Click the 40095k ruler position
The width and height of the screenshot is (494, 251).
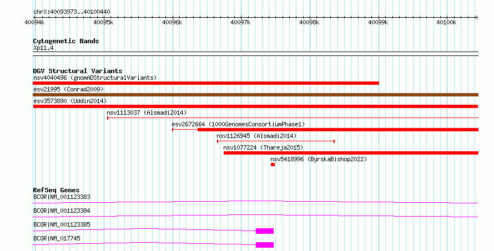103,22
